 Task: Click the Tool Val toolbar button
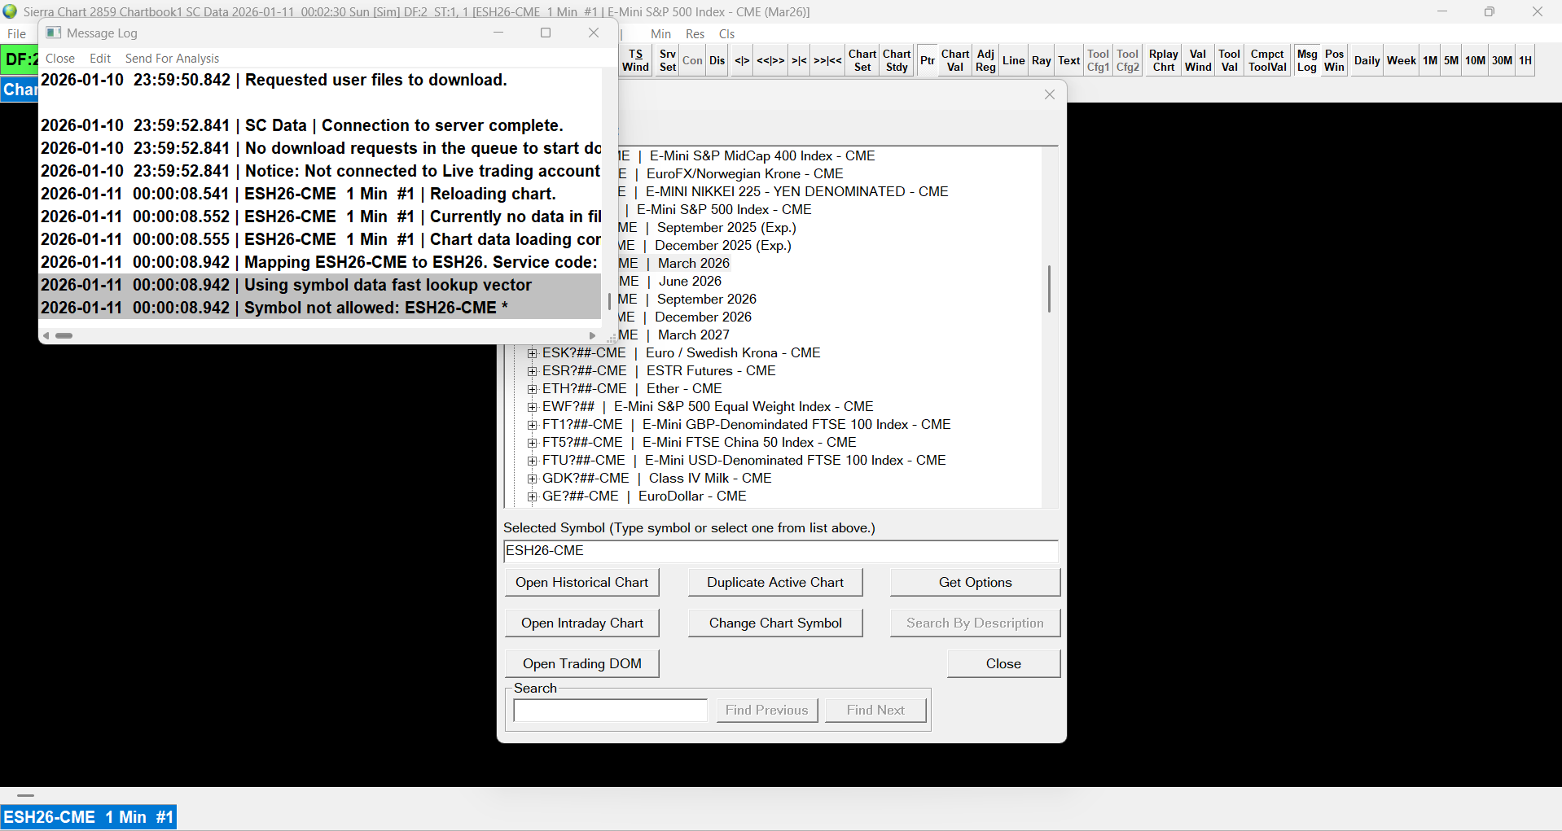1230,60
